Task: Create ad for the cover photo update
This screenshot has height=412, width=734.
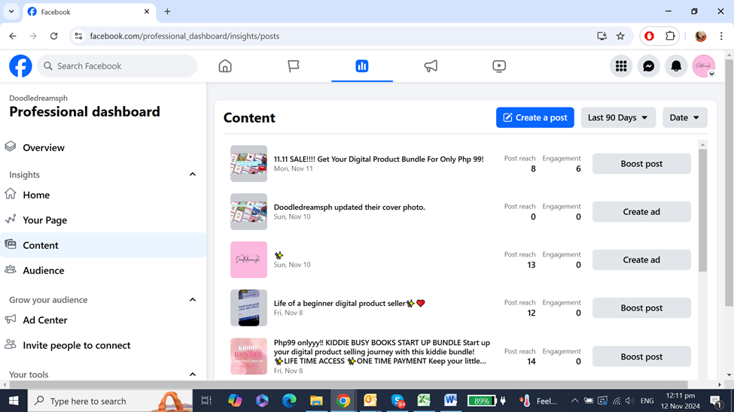Action: 641,212
